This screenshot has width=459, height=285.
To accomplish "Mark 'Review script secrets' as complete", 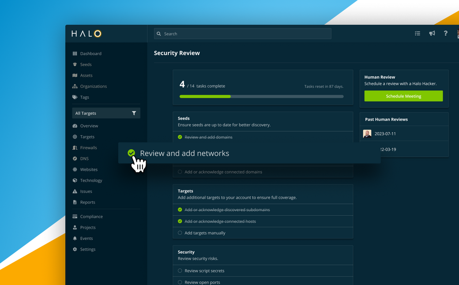I will (x=180, y=270).
